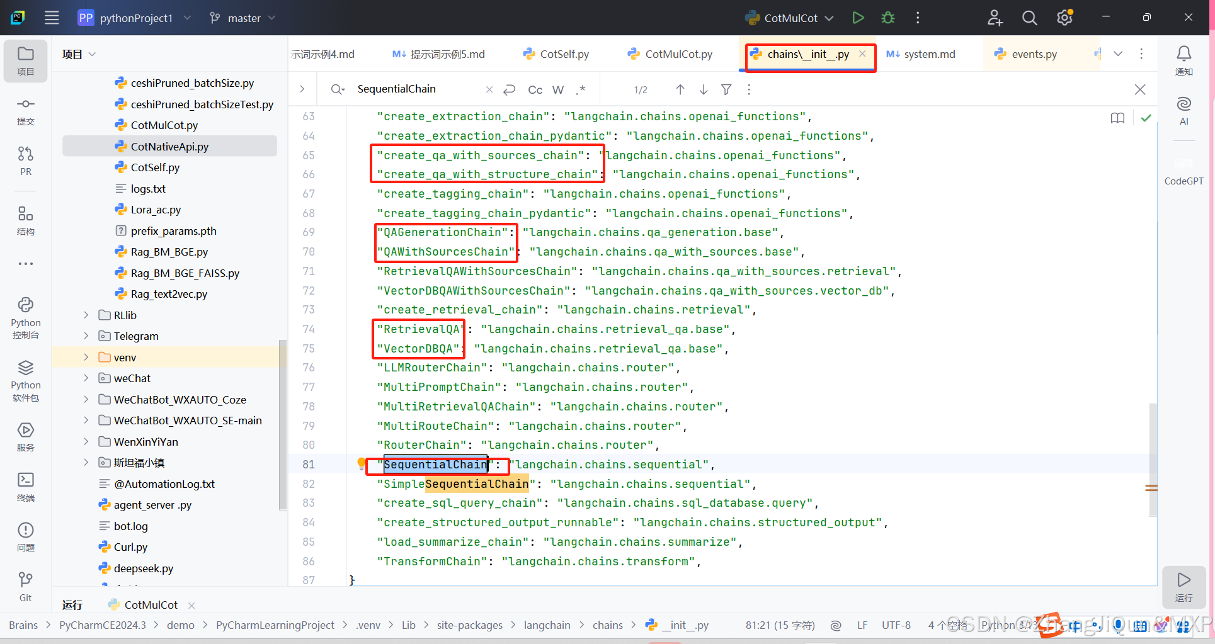Expand the replace field chevron
1215x644 pixels.
(x=302, y=89)
